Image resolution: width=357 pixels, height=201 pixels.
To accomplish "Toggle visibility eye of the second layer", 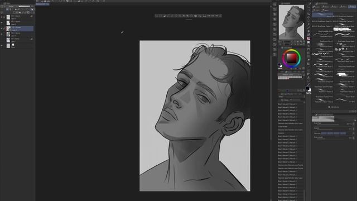I will coord(2,23).
